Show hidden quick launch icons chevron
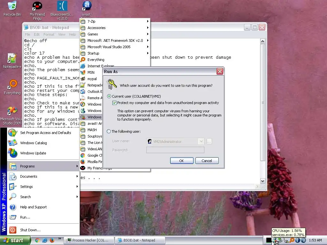 click(x=60, y=239)
